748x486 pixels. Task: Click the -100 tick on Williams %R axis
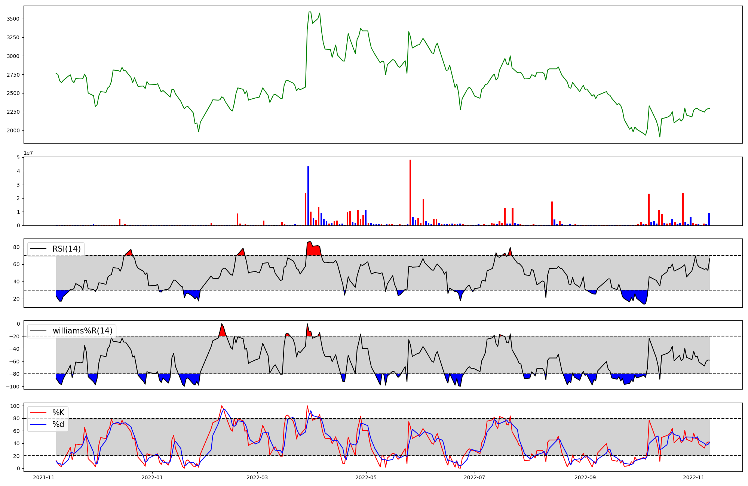[x=12, y=386]
